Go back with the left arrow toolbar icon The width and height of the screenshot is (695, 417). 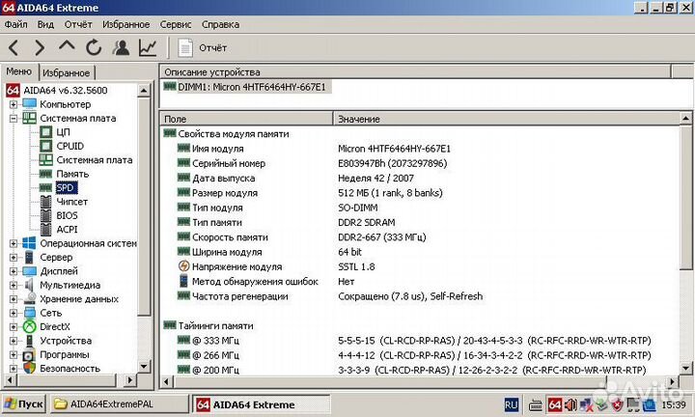pos(14,47)
